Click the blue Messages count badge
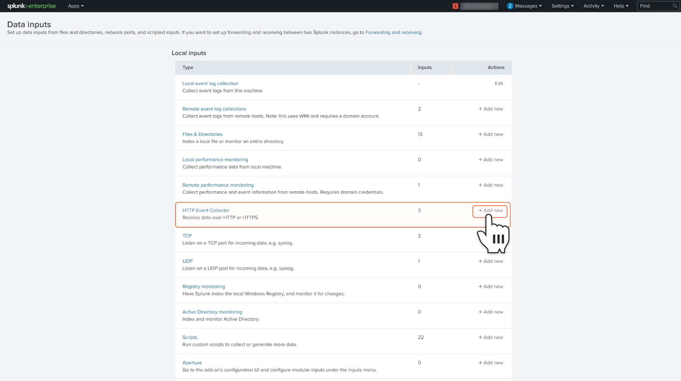 [x=510, y=6]
